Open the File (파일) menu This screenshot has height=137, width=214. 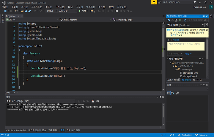pos(5,7)
